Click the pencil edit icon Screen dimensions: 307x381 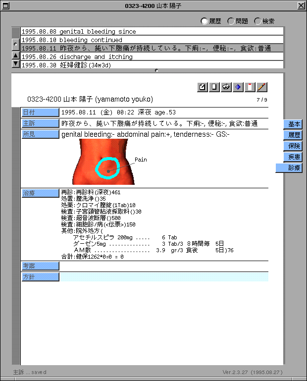click(262, 87)
